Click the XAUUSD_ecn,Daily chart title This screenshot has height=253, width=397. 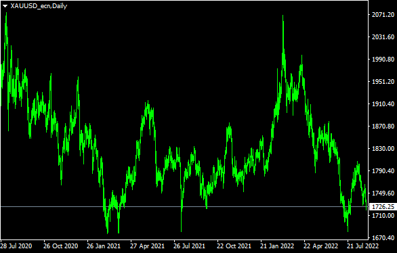pos(39,6)
